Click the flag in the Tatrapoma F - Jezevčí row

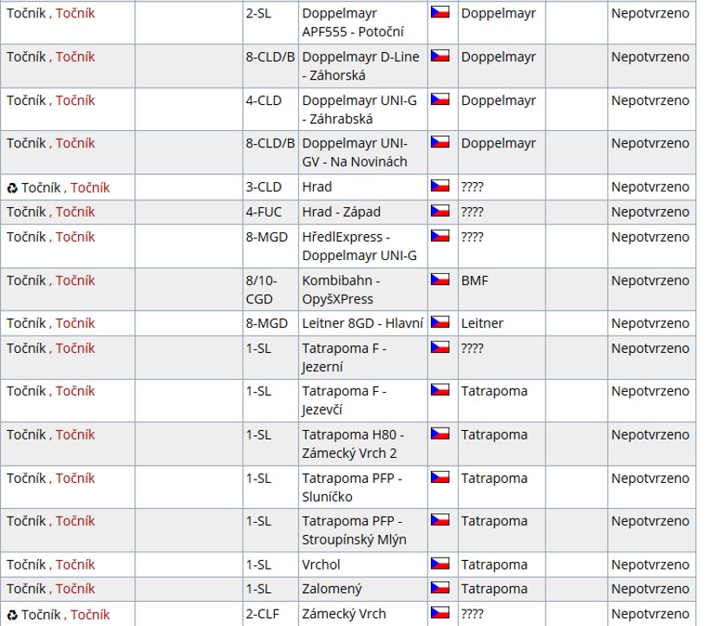440,390
